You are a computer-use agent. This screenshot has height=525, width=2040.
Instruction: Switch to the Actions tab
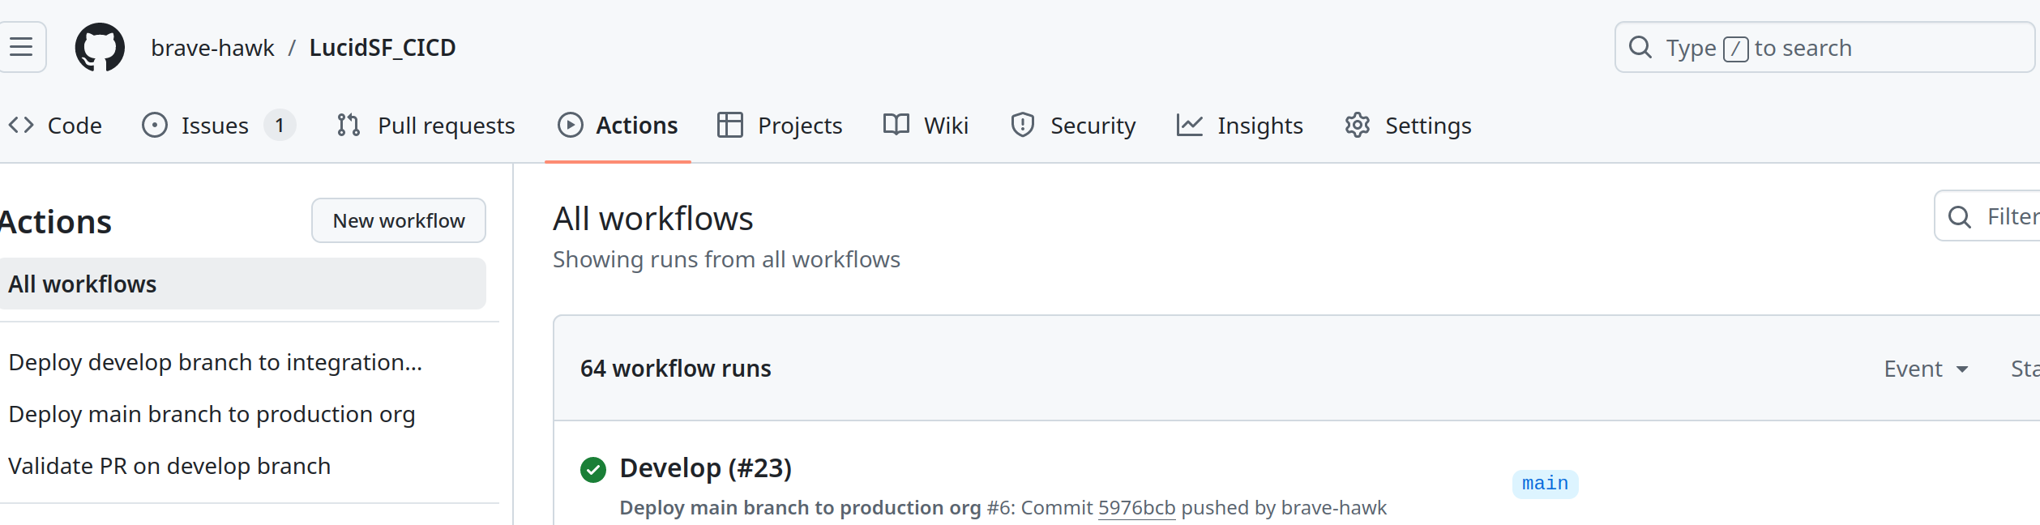tap(618, 126)
